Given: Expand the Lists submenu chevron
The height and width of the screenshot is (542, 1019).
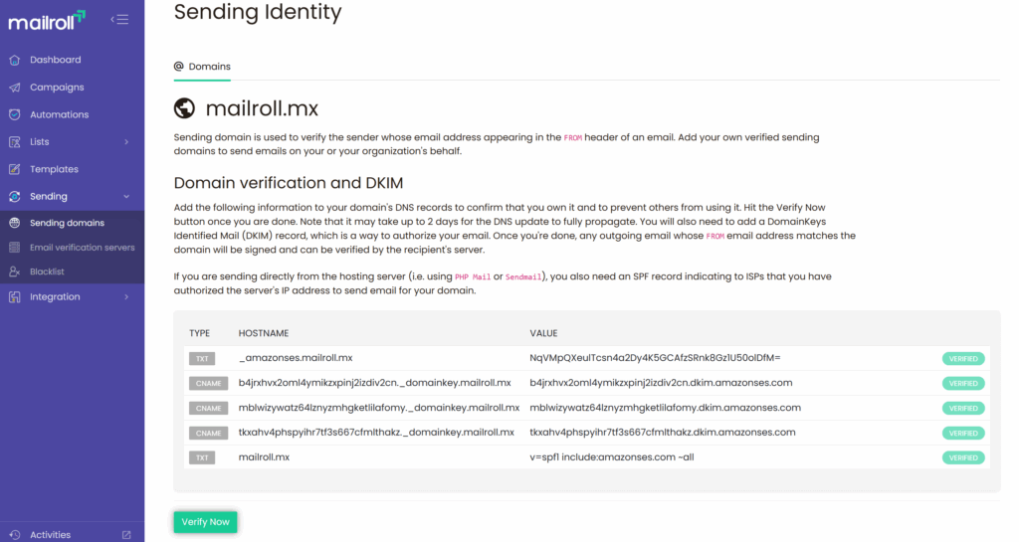Looking at the screenshot, I should point(126,142).
